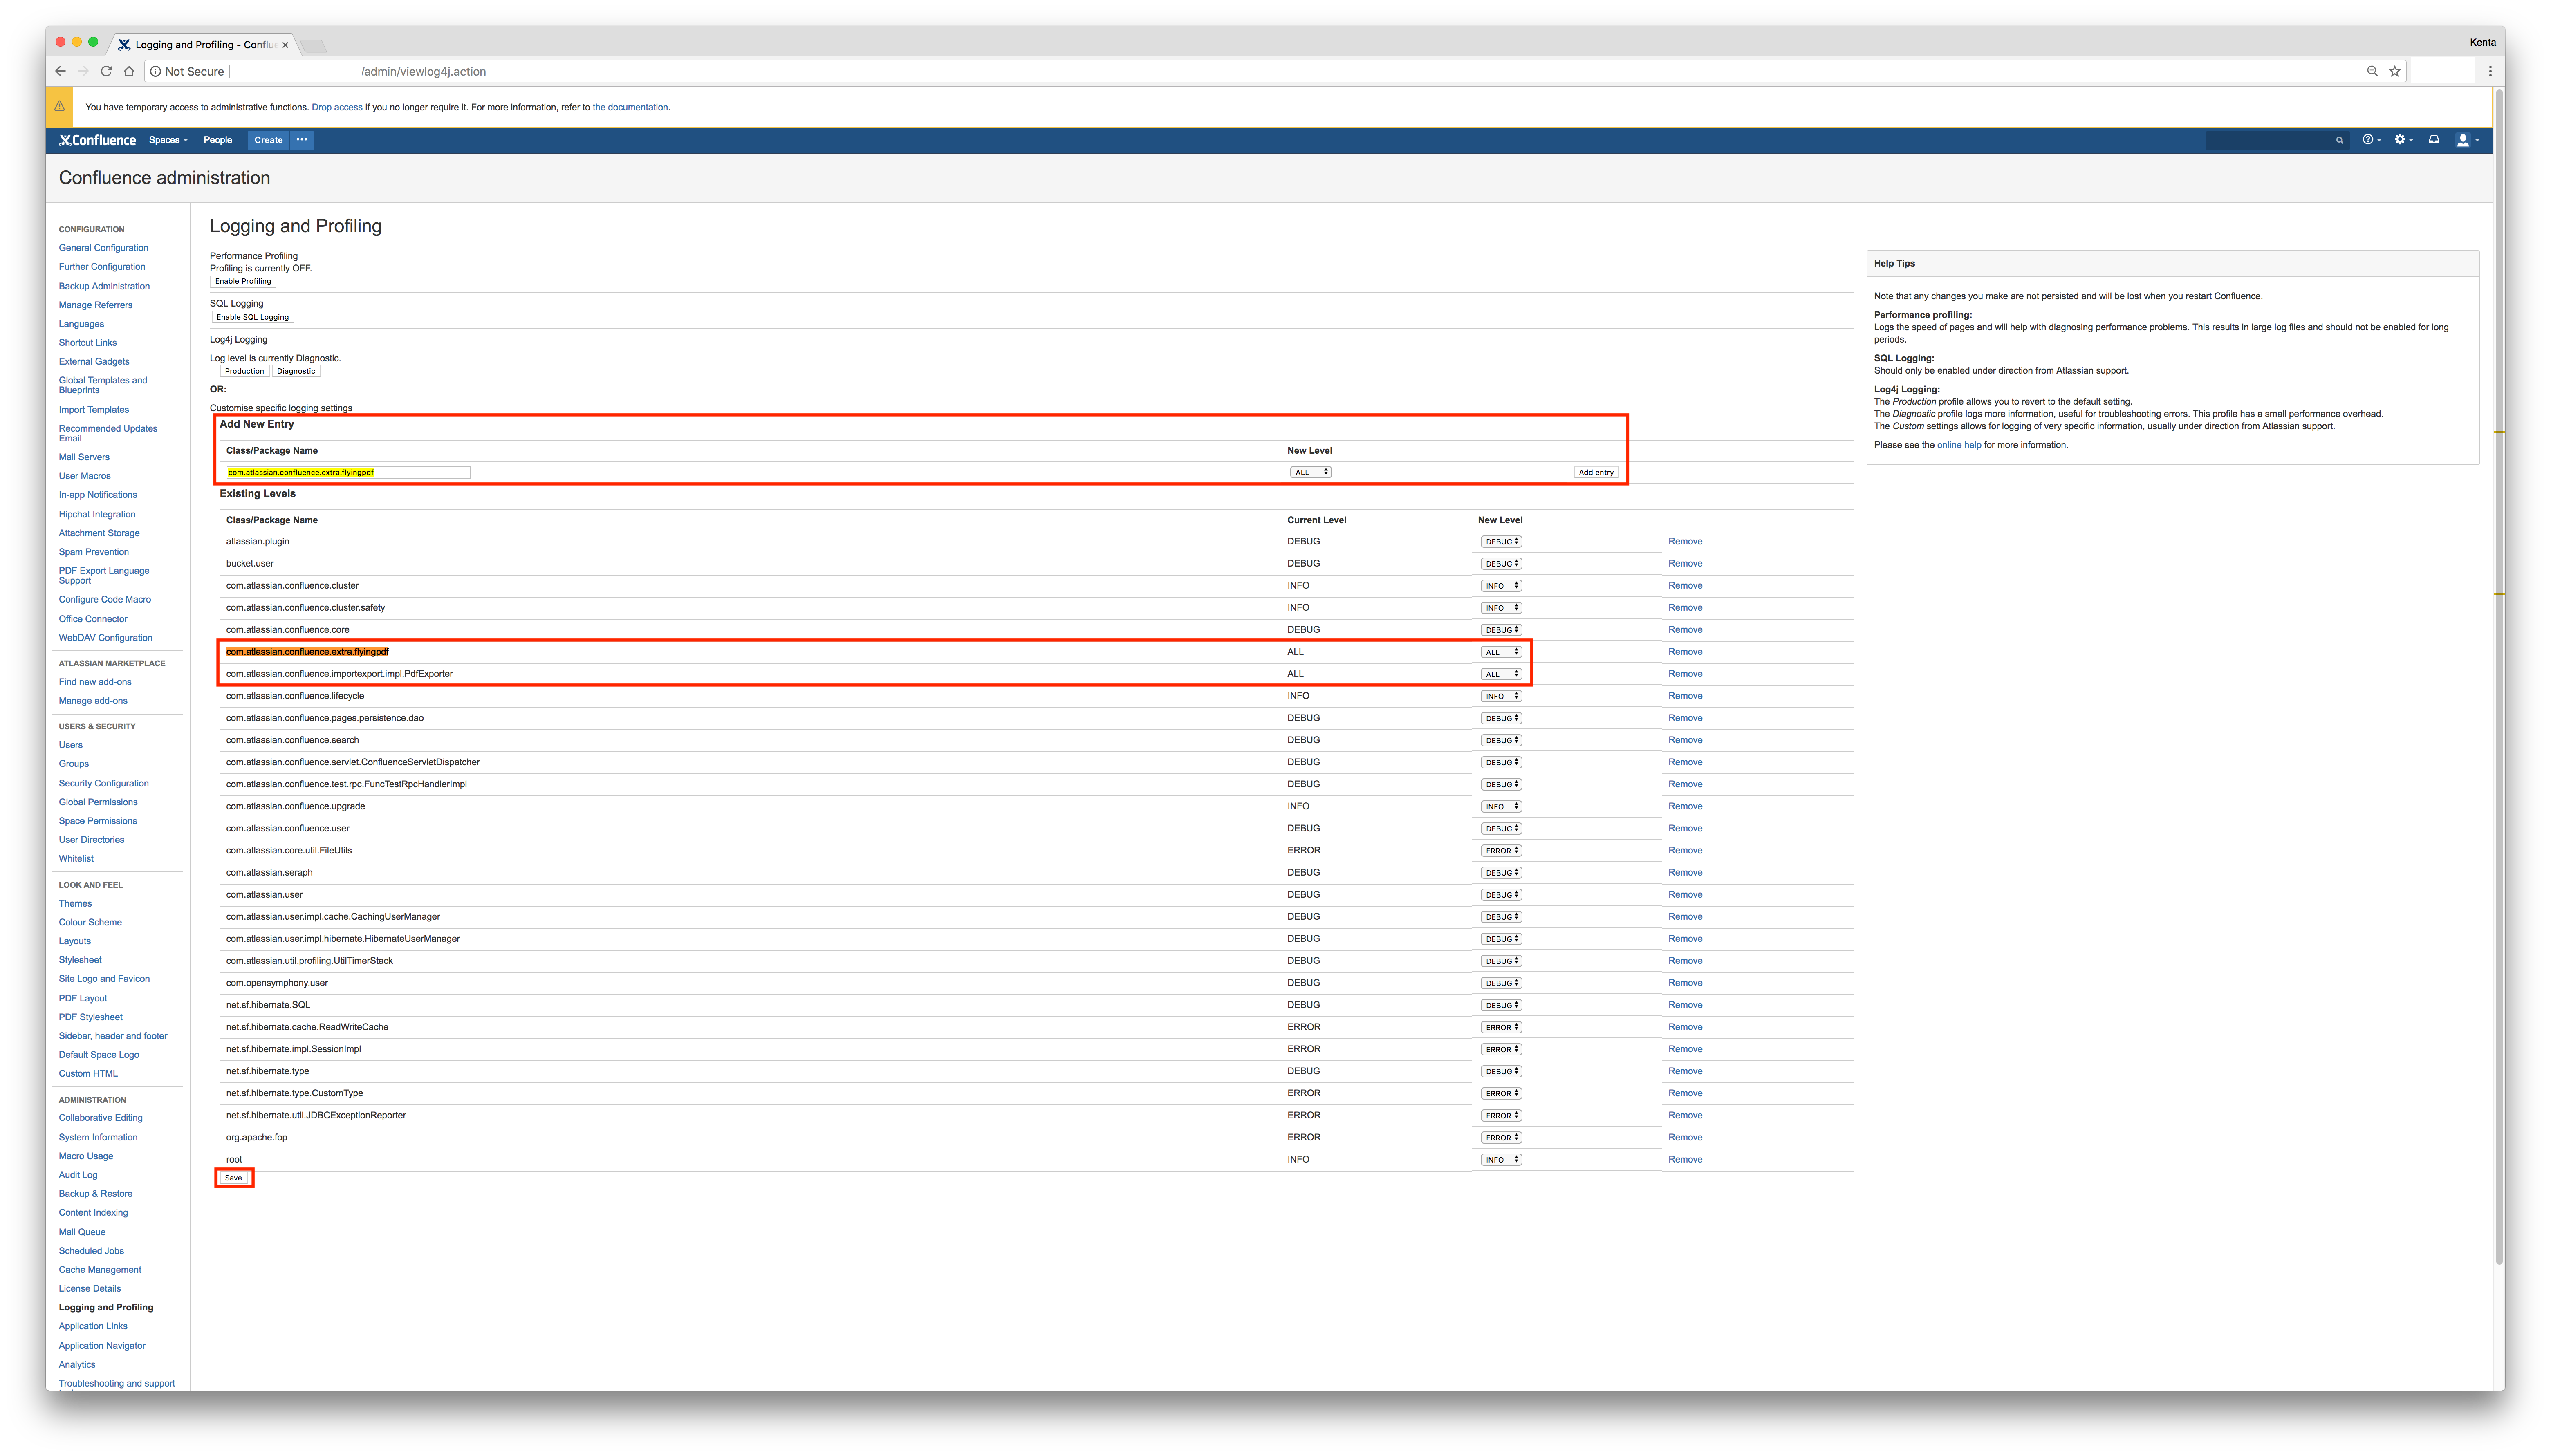2551x1456 pixels.
Task: Remove the com.atlassian.confluence.extra.flyingpdf entry
Action: 1685,652
